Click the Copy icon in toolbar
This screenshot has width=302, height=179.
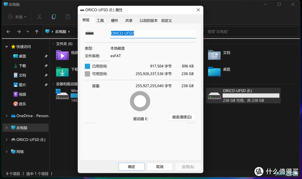coord(54,17)
